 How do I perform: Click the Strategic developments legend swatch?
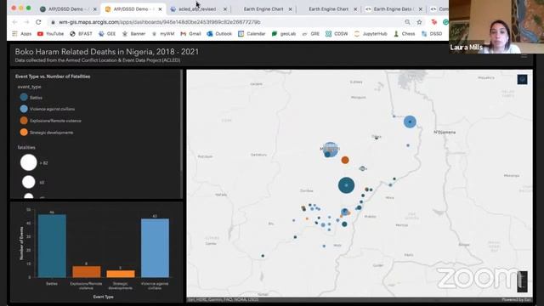coord(24,133)
